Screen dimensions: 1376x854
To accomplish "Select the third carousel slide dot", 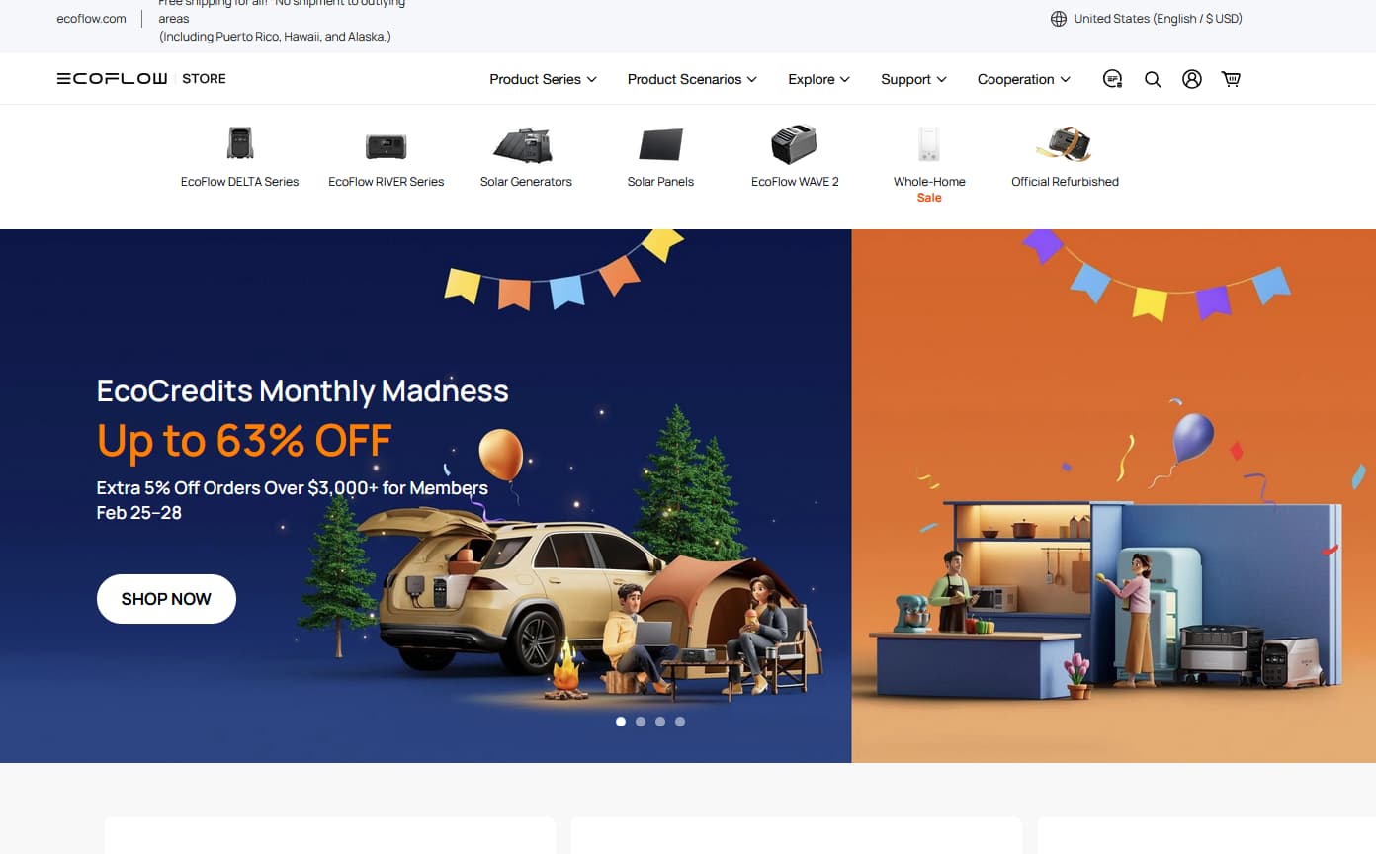I will coord(660,722).
